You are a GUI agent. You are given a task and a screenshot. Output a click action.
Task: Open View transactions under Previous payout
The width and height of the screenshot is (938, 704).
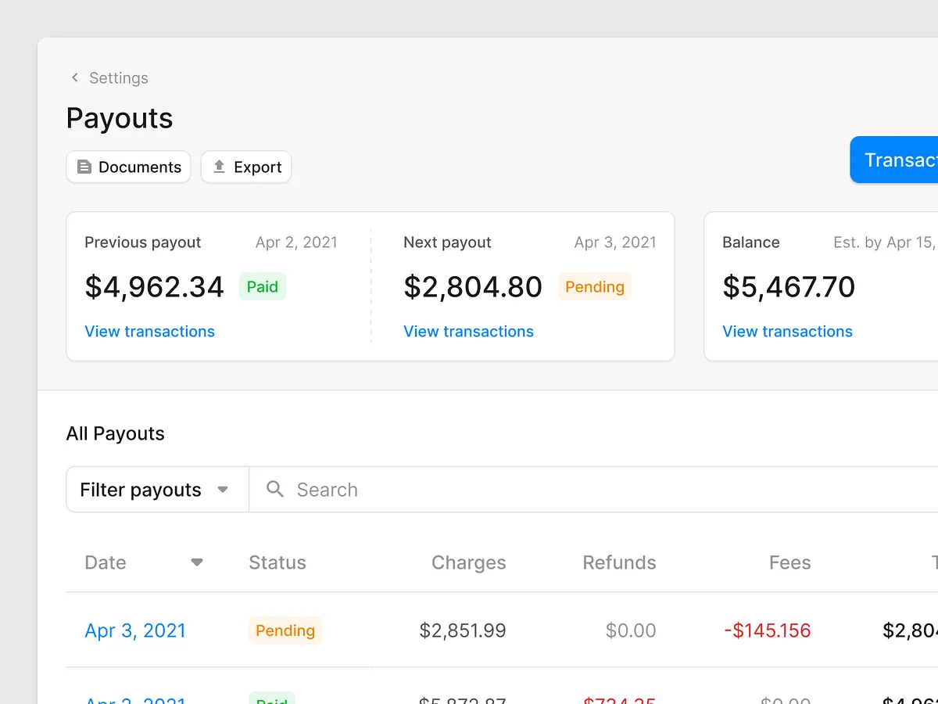pyautogui.click(x=149, y=331)
